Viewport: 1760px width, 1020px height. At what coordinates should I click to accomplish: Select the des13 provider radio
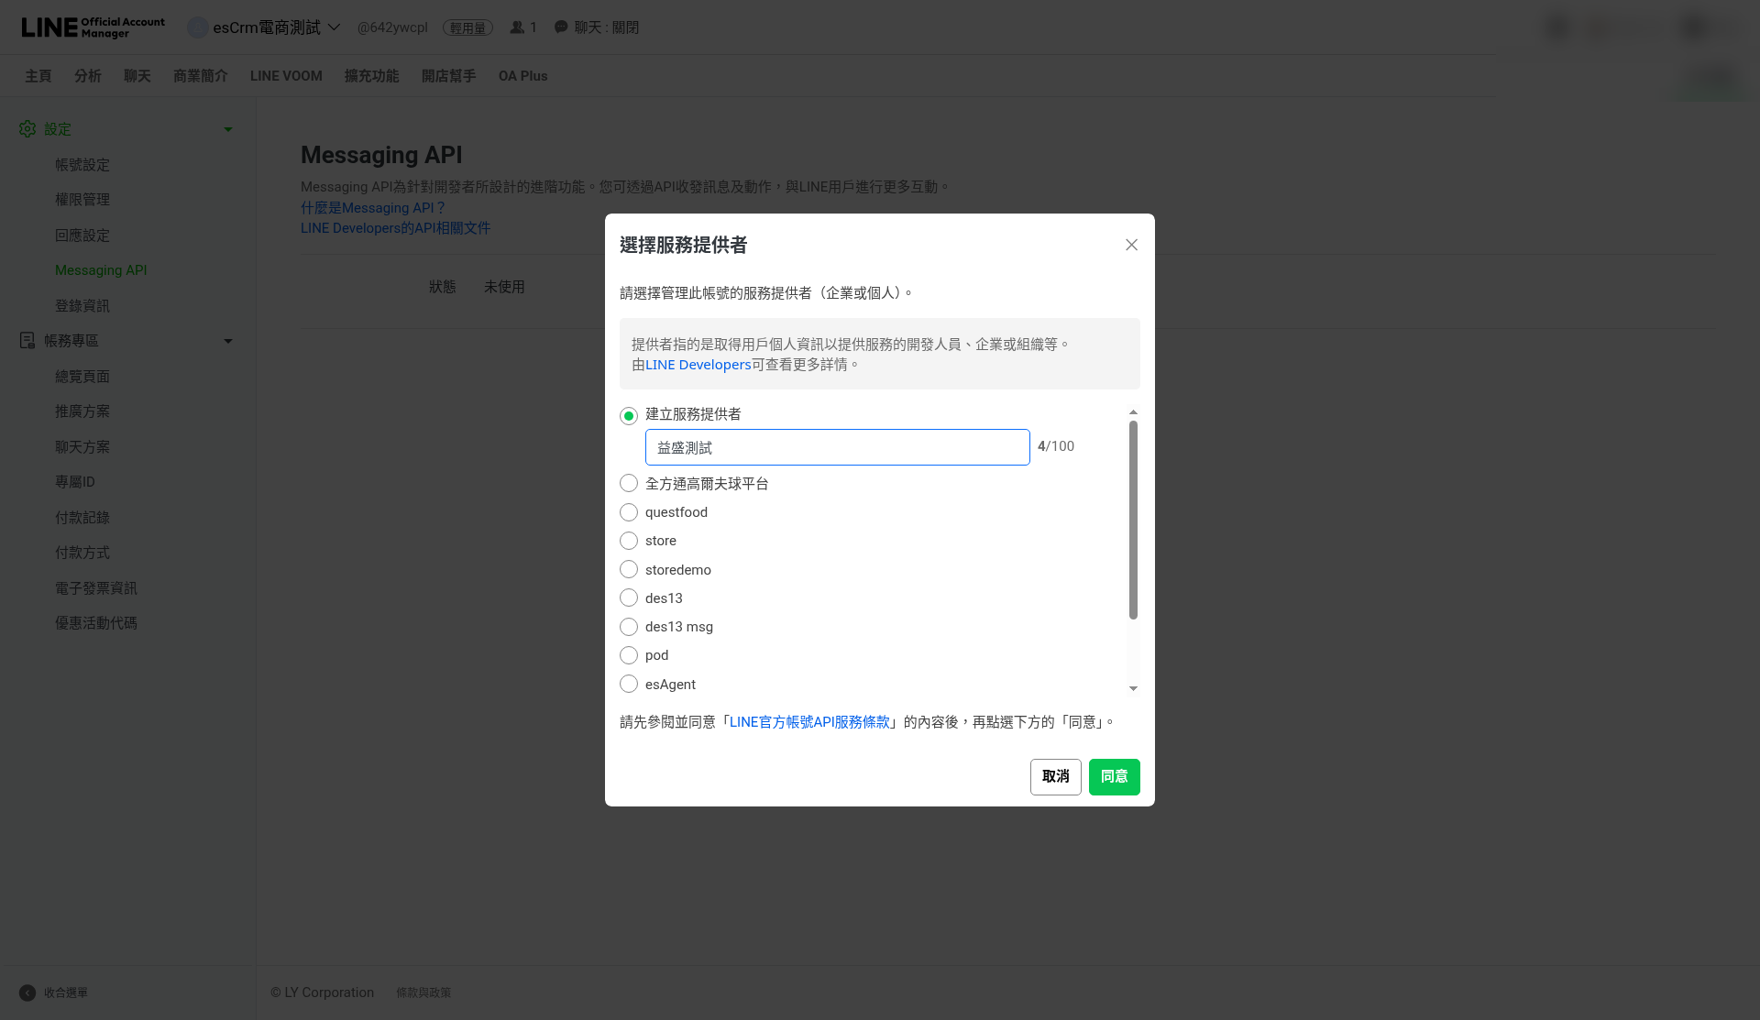(x=629, y=598)
